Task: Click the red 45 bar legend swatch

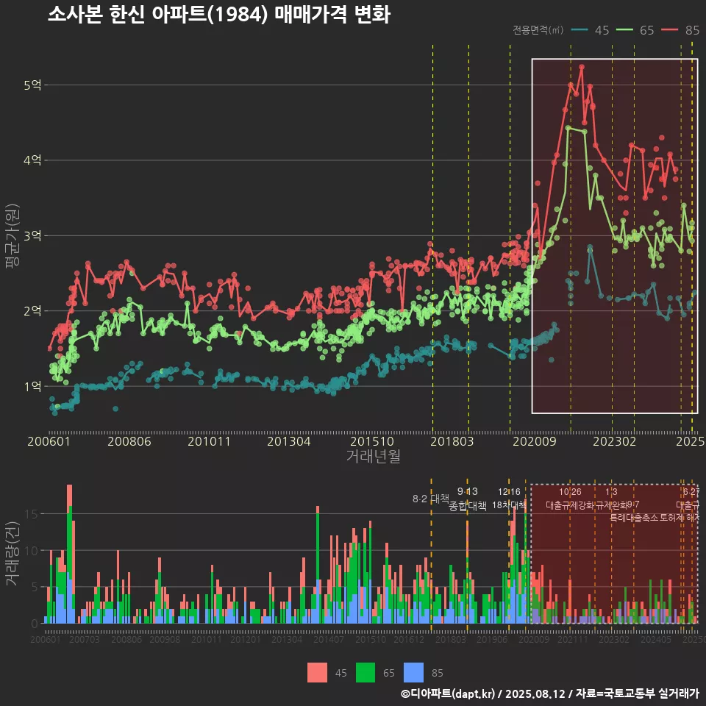Action: 317,673
